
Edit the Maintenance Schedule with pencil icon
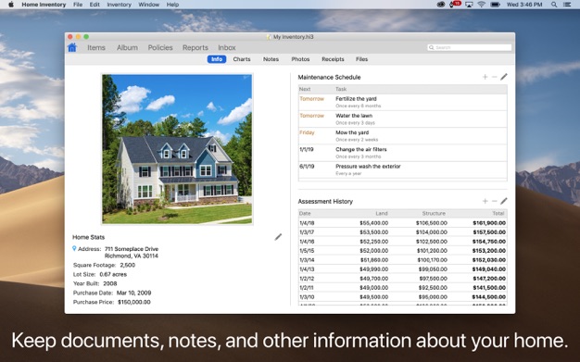tap(504, 77)
